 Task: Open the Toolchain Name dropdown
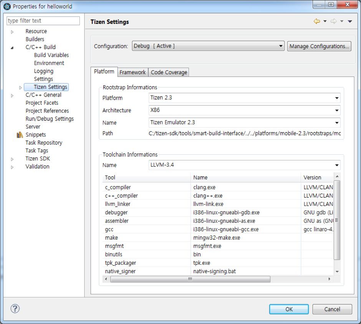(245, 165)
